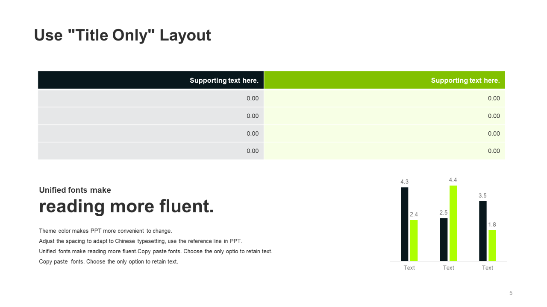The image size is (547, 307).
Task: Select last light-green 0.00 table cell
Action: point(385,151)
